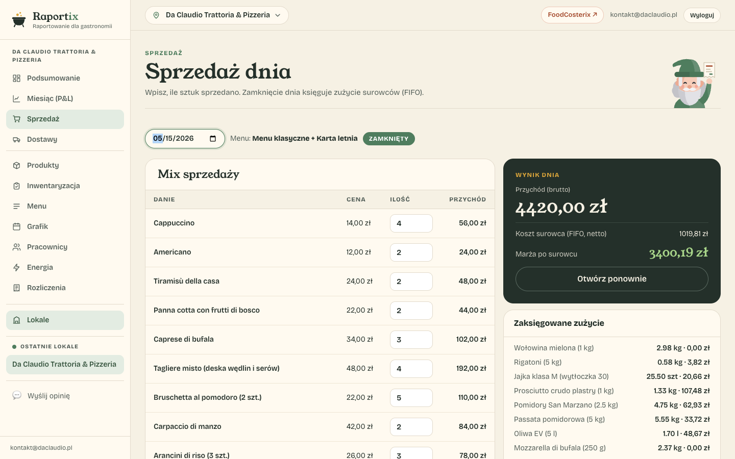
Task: Click the PRZYCHÓD column header
Action: [x=468, y=199]
